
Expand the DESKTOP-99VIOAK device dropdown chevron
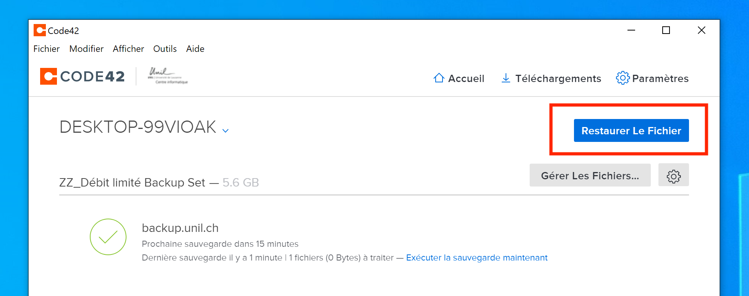click(x=225, y=130)
